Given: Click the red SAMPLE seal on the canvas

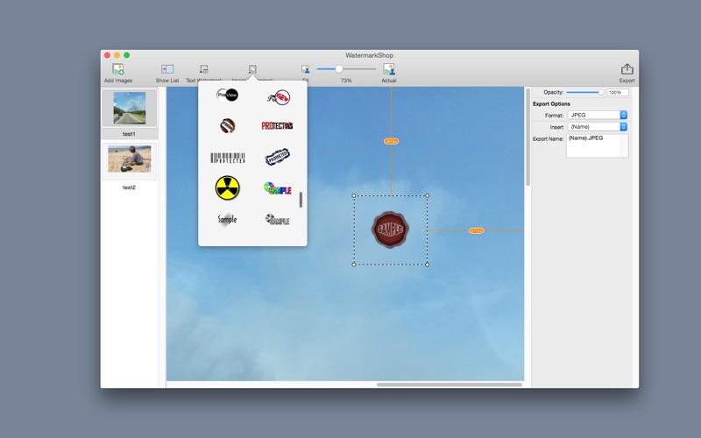Looking at the screenshot, I should pyautogui.click(x=390, y=230).
